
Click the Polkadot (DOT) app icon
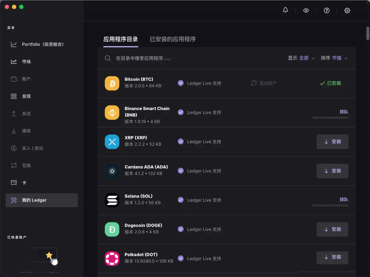(112, 258)
